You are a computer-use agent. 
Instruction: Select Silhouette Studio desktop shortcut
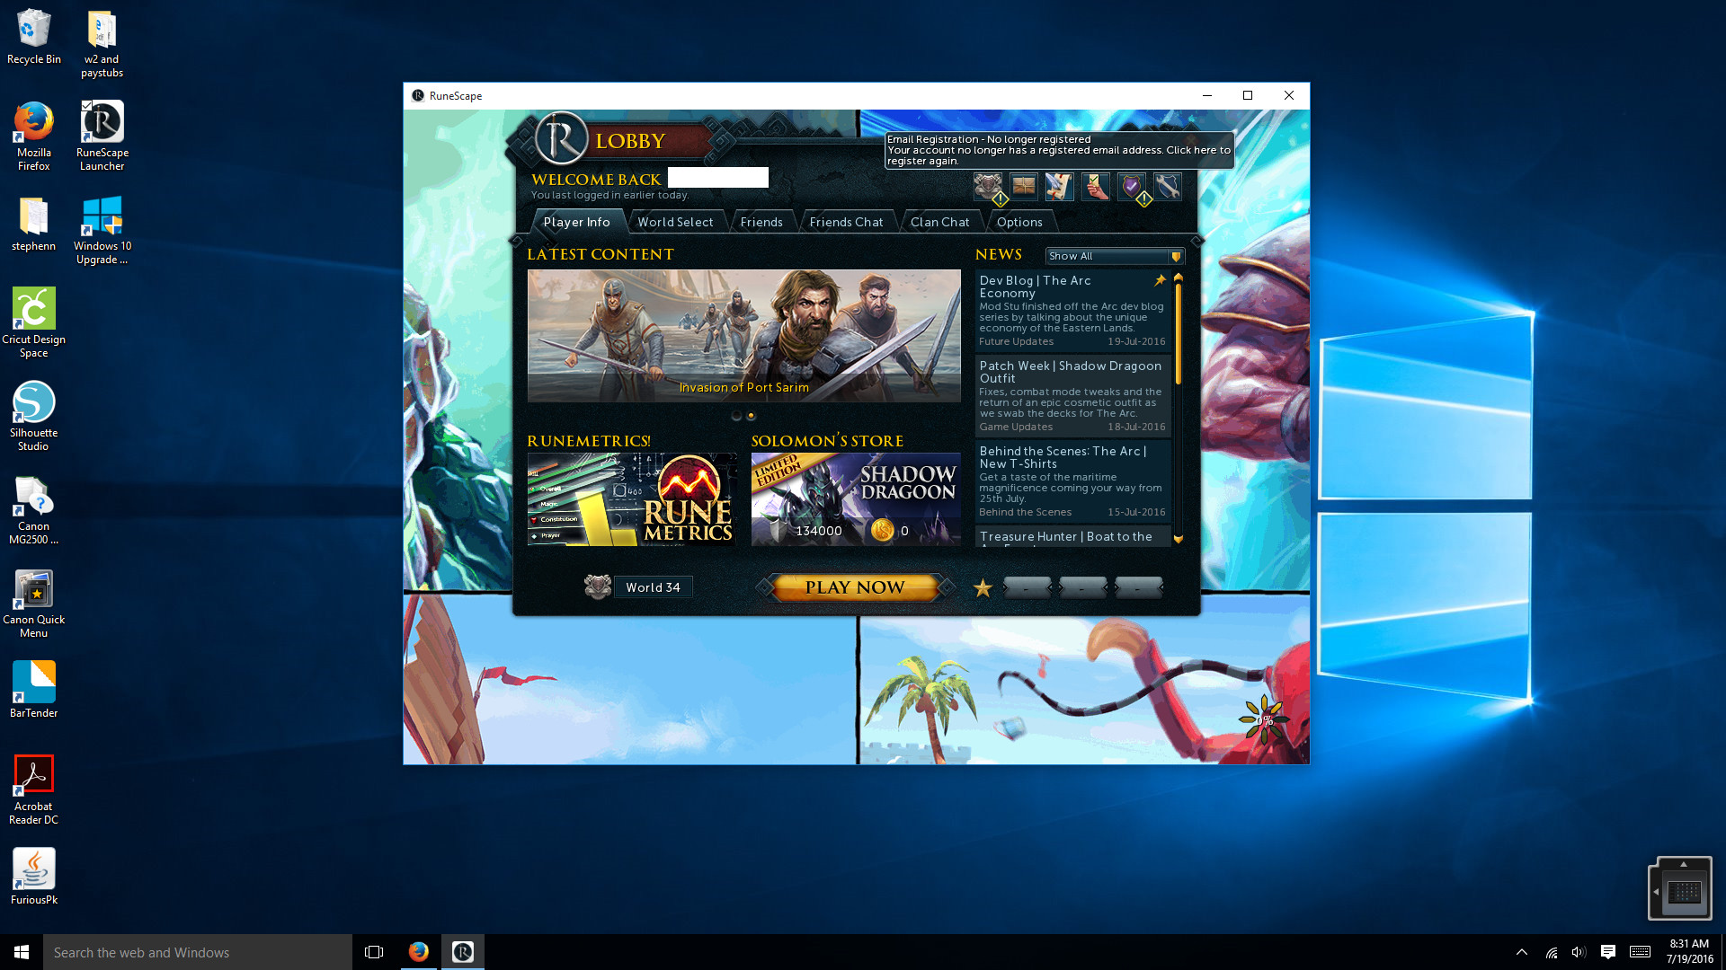tap(34, 417)
